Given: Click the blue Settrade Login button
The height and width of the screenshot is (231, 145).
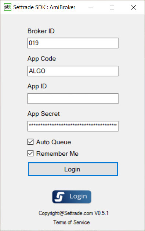Looking at the screenshot, I should (72, 197).
